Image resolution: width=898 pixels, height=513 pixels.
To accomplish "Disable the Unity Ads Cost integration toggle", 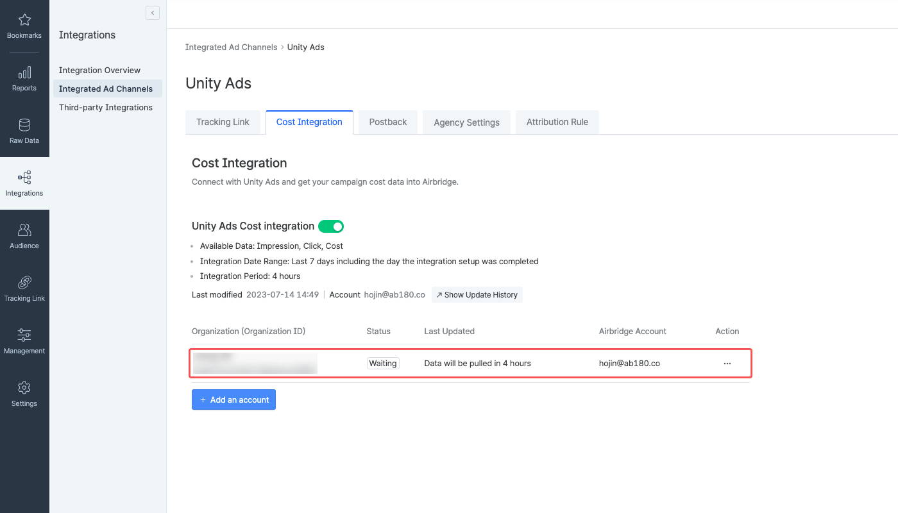I will tap(331, 226).
